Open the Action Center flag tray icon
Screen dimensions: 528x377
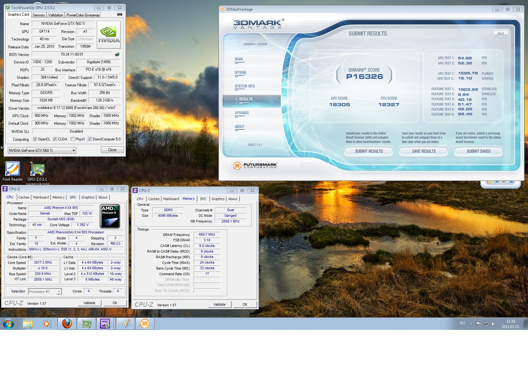pos(478,324)
